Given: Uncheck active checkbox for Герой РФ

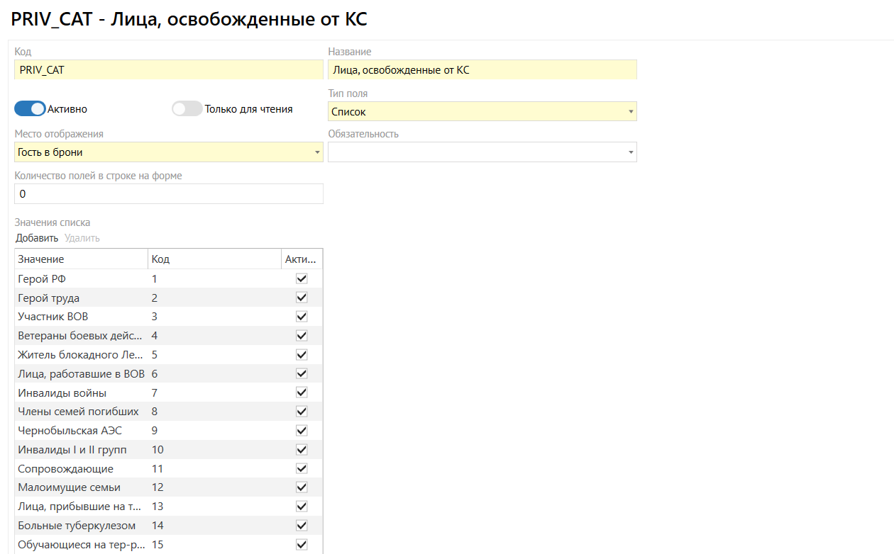Looking at the screenshot, I should 302,279.
